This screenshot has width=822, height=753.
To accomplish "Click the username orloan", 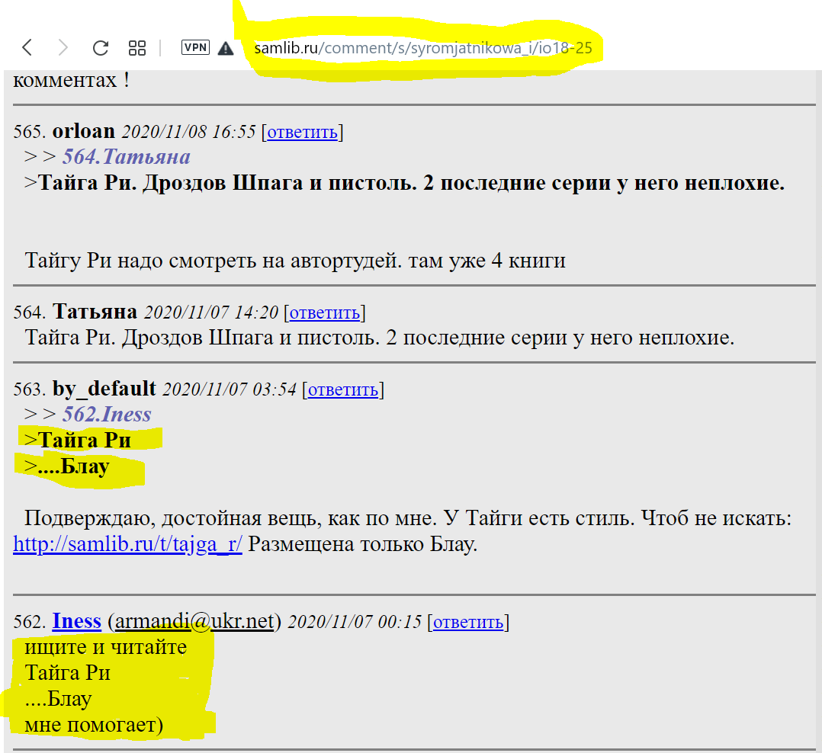I will click(83, 131).
